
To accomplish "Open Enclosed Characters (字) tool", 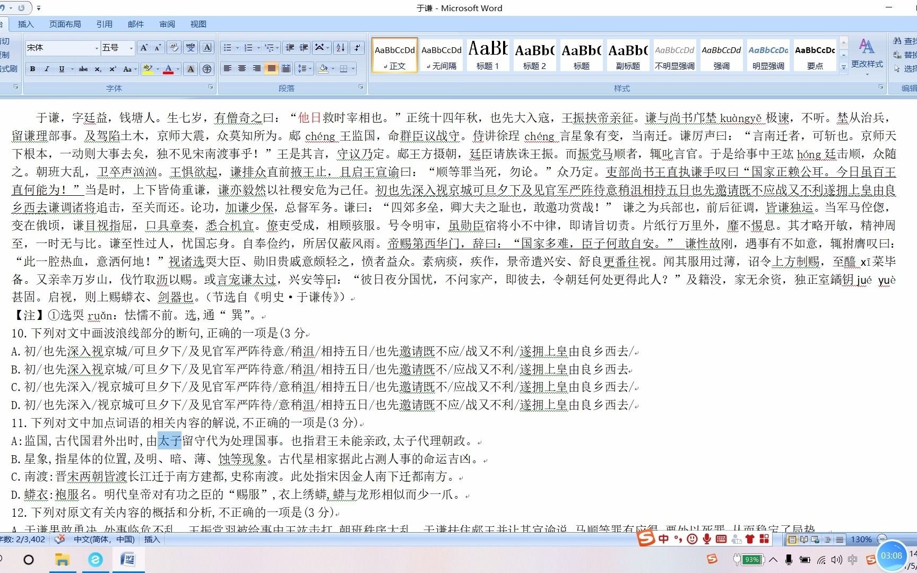I will click(207, 69).
